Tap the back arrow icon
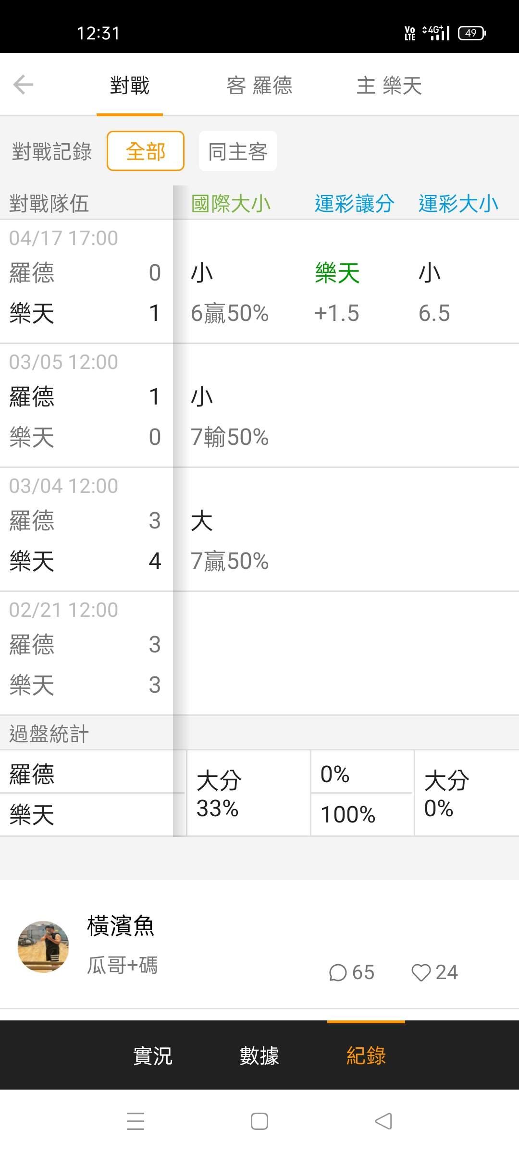The height and width of the screenshot is (1153, 519). coord(23,85)
